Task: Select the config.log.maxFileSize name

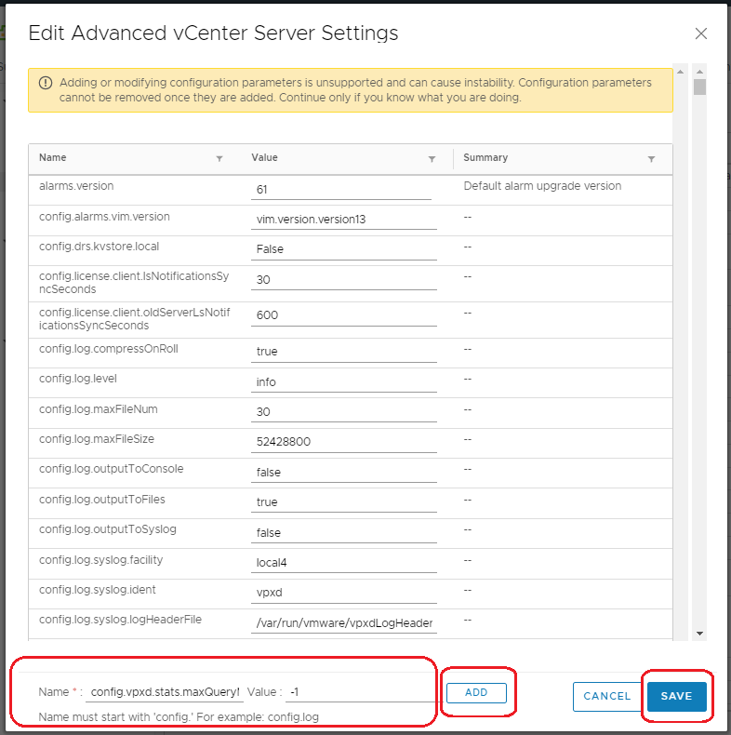Action: click(97, 439)
